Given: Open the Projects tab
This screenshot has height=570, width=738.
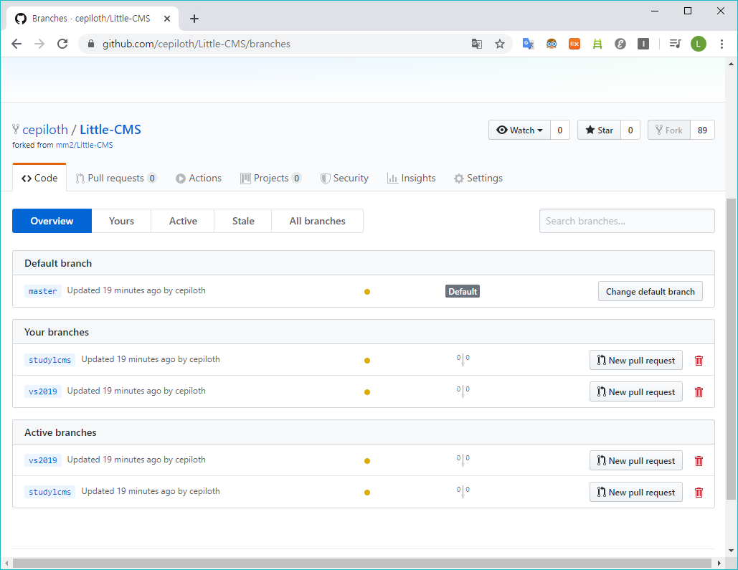Looking at the screenshot, I should [x=270, y=178].
